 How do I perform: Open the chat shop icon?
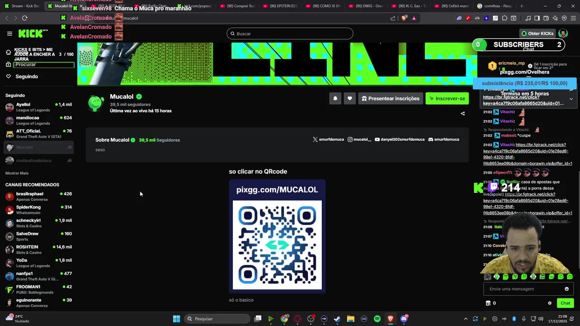pos(488,303)
